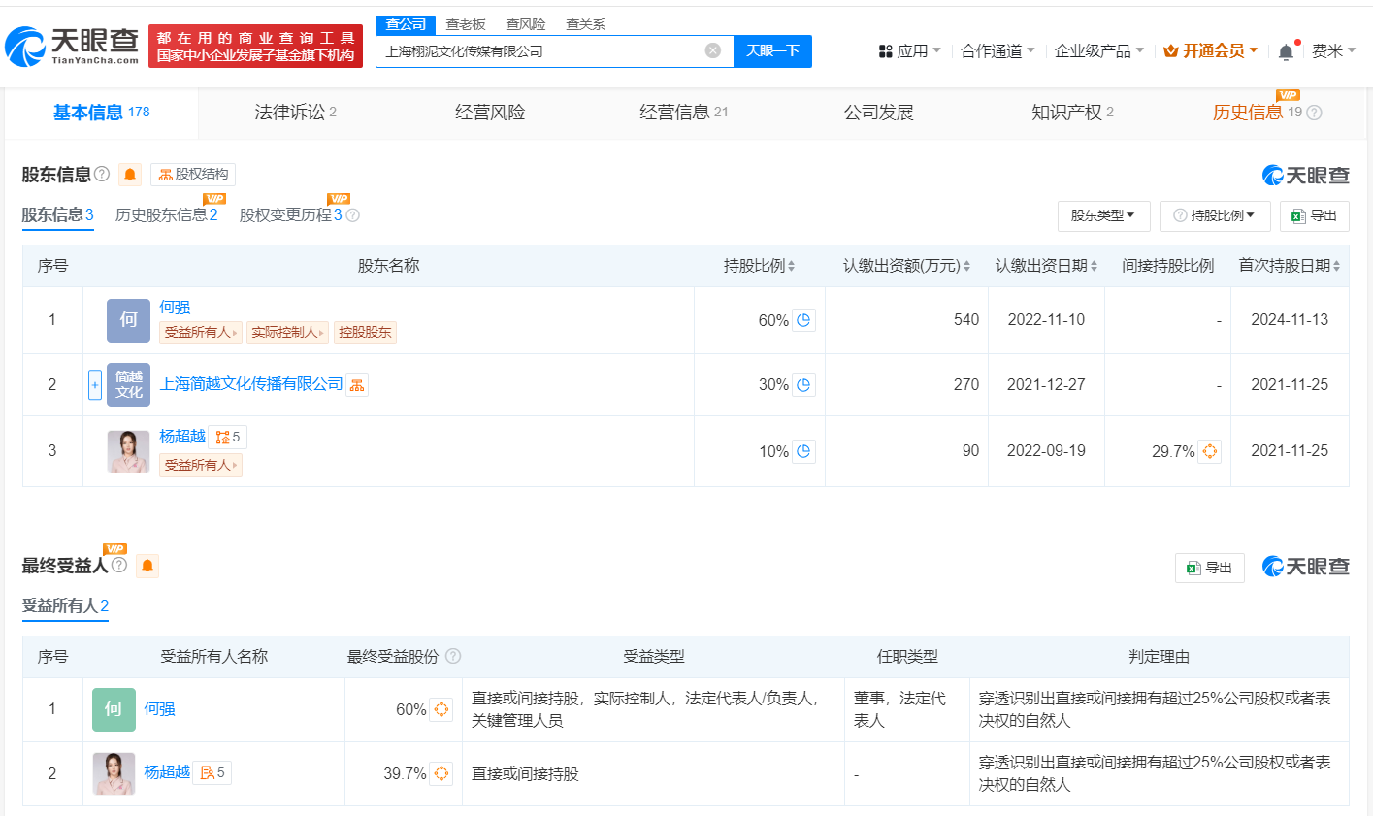Click the help icon beside 最终受益人 heading
Image resolution: width=1373 pixels, height=816 pixels.
pos(119,565)
